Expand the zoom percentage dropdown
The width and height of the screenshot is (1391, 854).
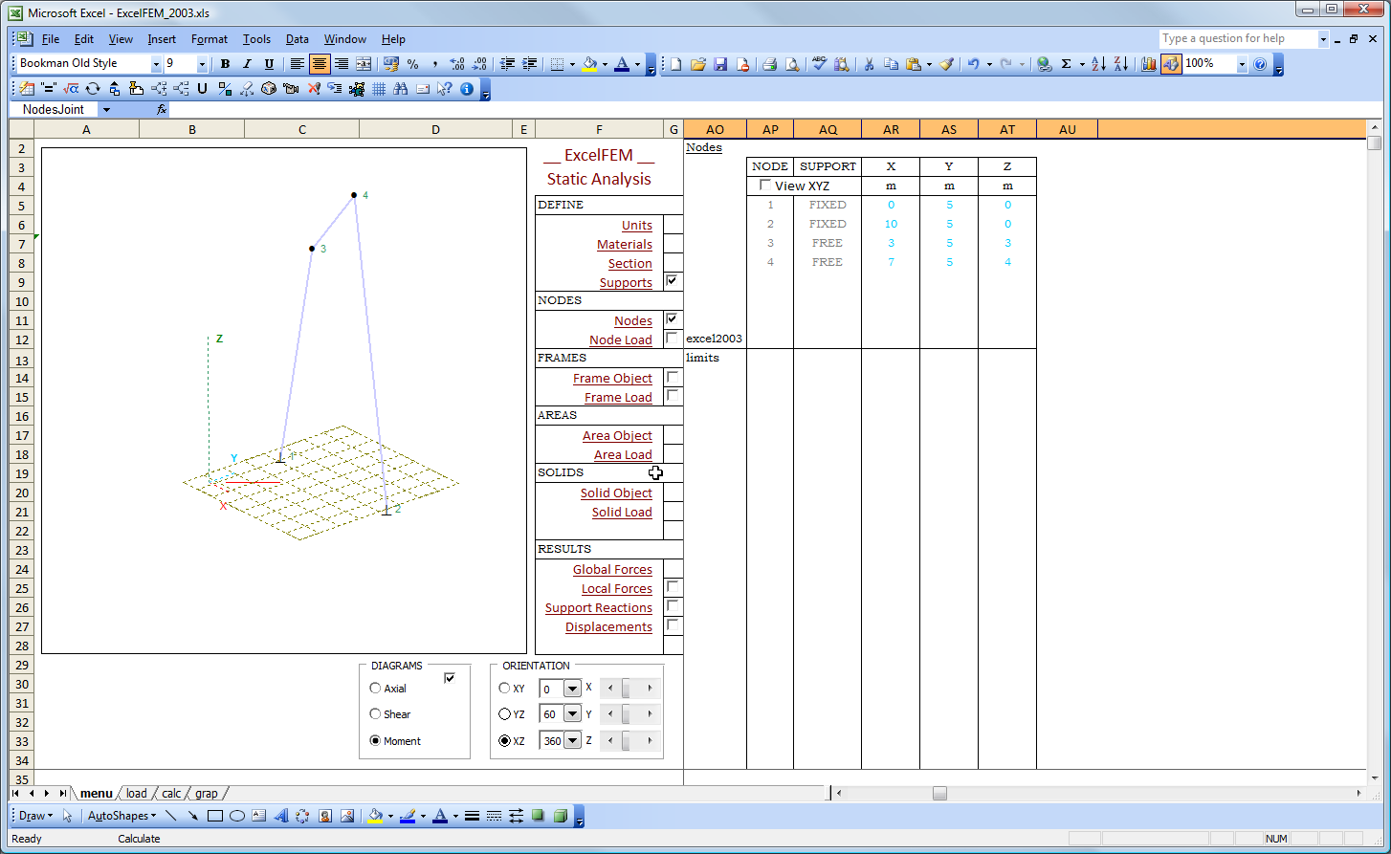[1242, 64]
